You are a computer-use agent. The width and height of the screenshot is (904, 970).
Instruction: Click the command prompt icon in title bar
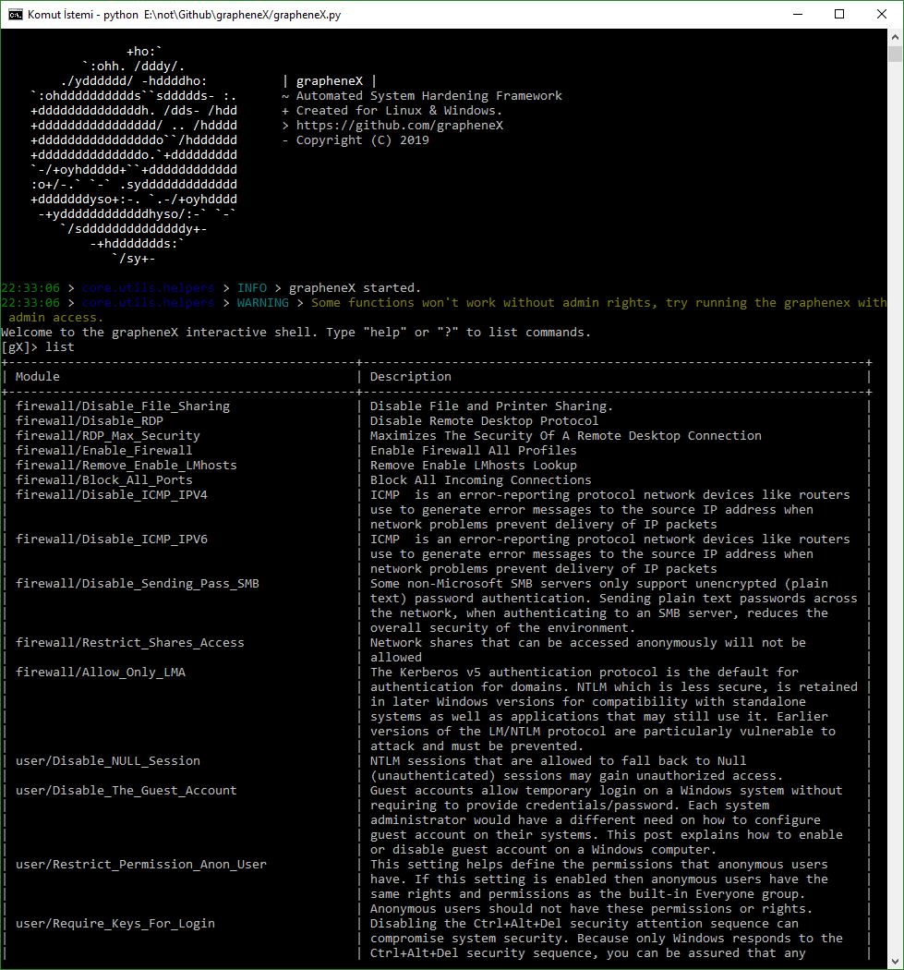pyautogui.click(x=16, y=14)
